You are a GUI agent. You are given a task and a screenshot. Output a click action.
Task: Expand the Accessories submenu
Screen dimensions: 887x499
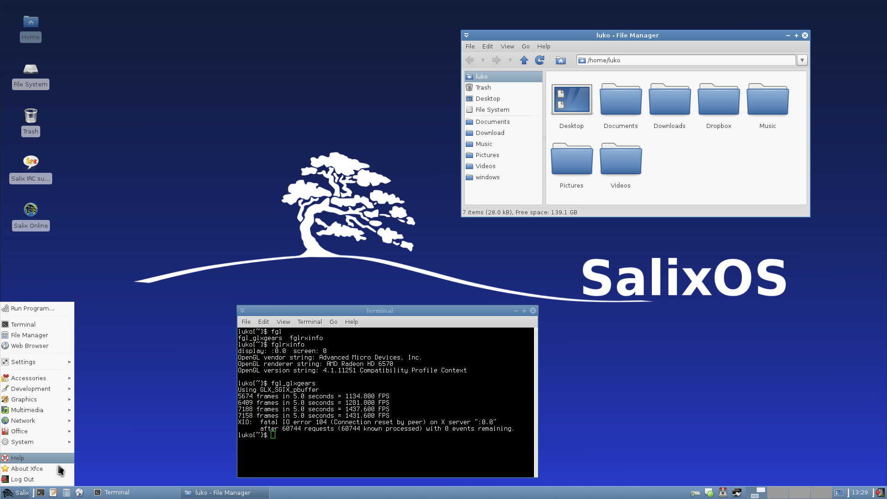[37, 378]
